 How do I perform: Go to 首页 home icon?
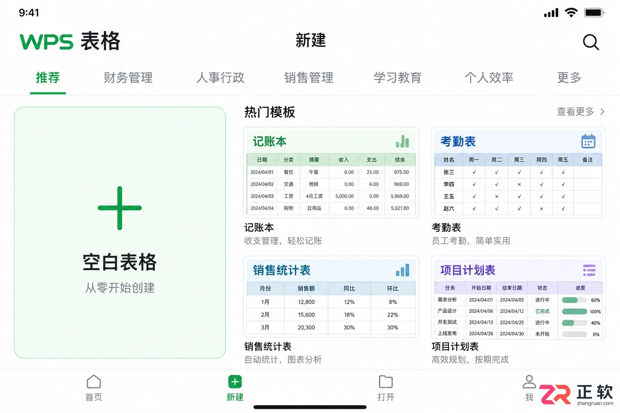pyautogui.click(x=93, y=382)
